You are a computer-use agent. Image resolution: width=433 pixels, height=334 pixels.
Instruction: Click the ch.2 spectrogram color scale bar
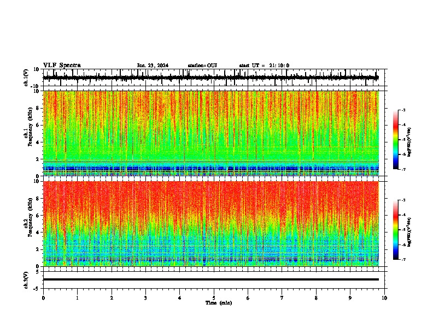396,230
